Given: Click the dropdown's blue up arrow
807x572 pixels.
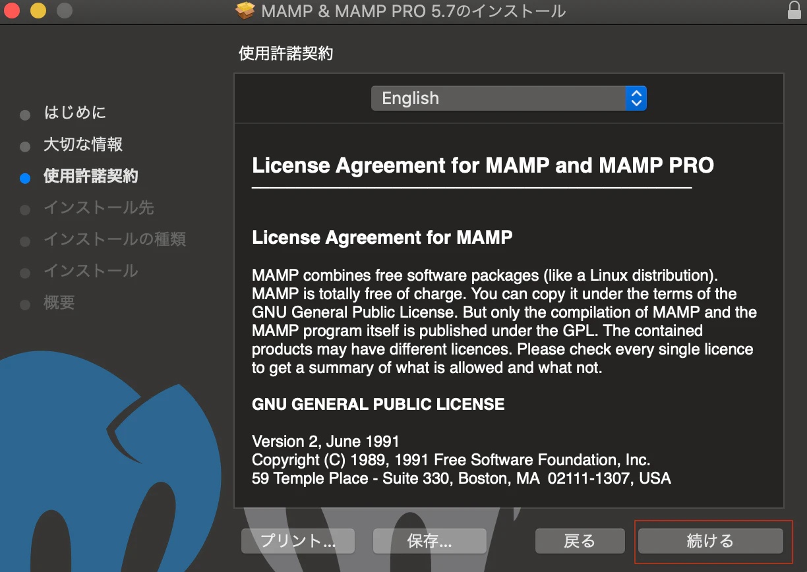Looking at the screenshot, I should (x=636, y=94).
